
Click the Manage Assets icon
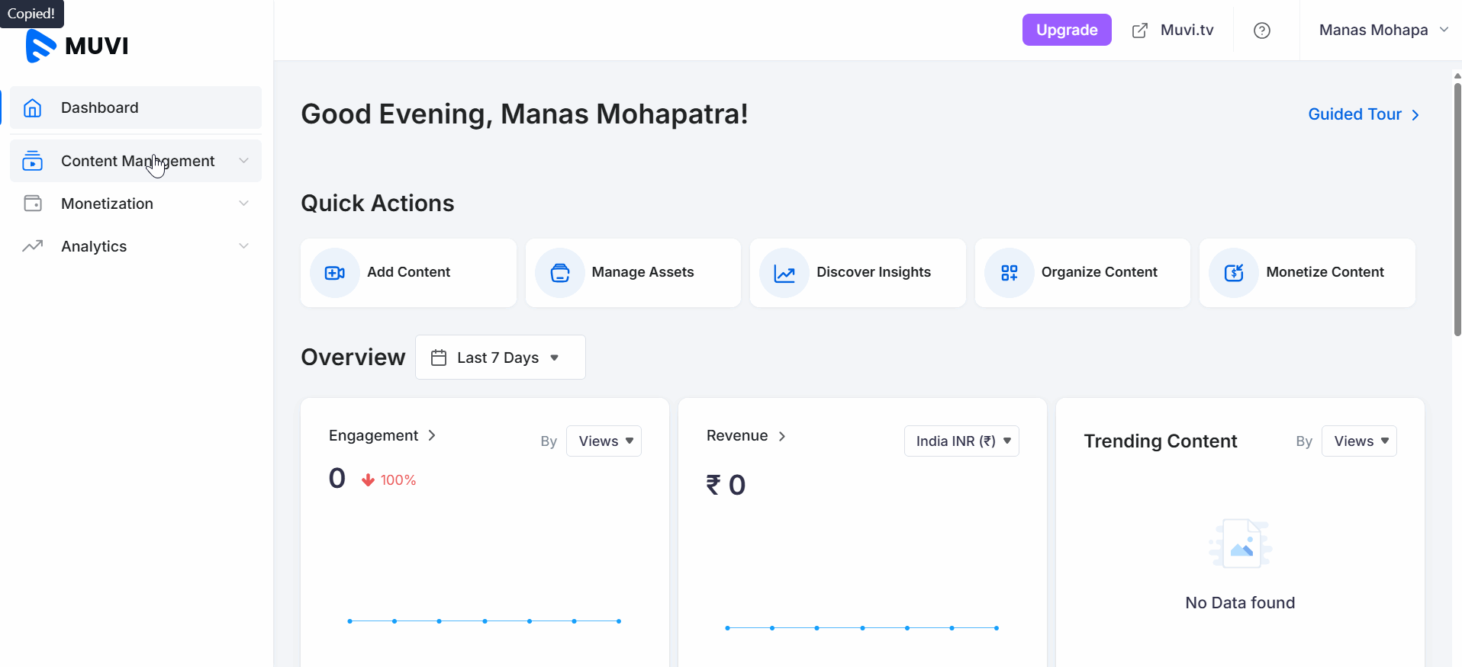[x=559, y=273]
